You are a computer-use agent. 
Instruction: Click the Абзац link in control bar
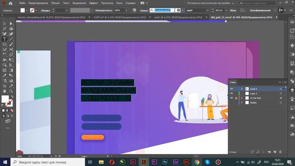pyautogui.click(x=233, y=10)
